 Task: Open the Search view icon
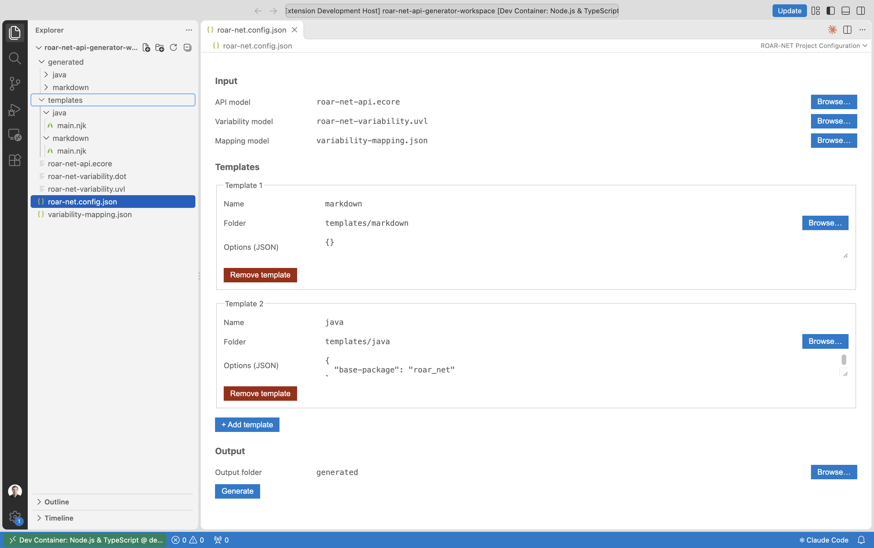tap(14, 58)
